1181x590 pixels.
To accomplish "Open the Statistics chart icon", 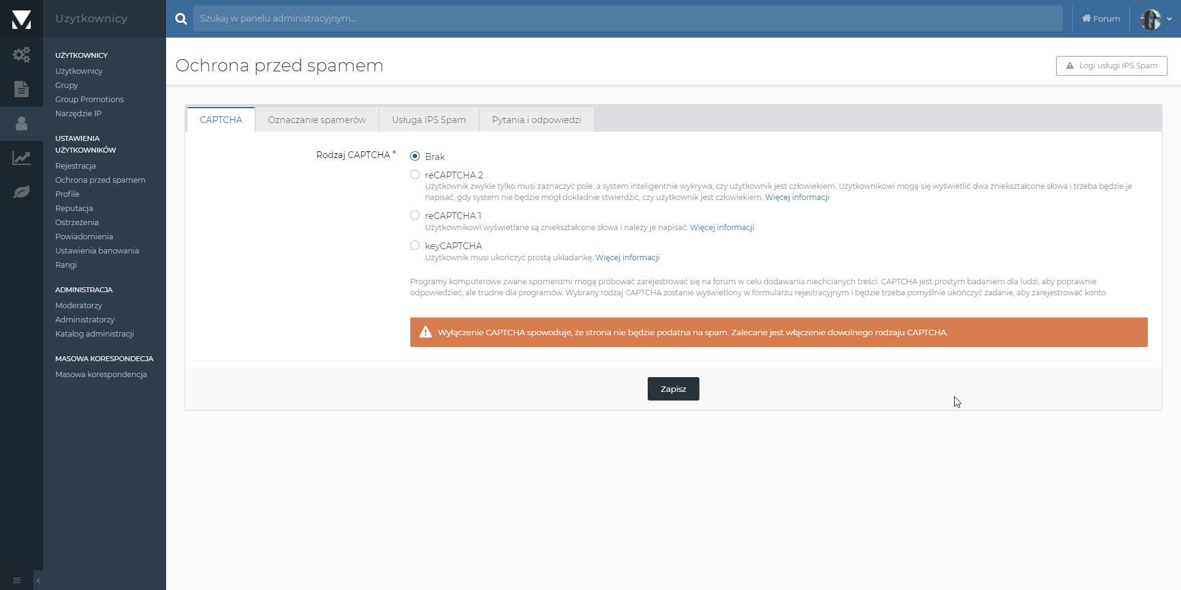I will pos(22,158).
